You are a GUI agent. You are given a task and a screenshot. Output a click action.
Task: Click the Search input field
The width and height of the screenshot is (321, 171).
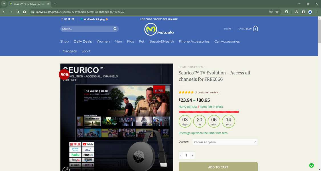[x=87, y=29]
